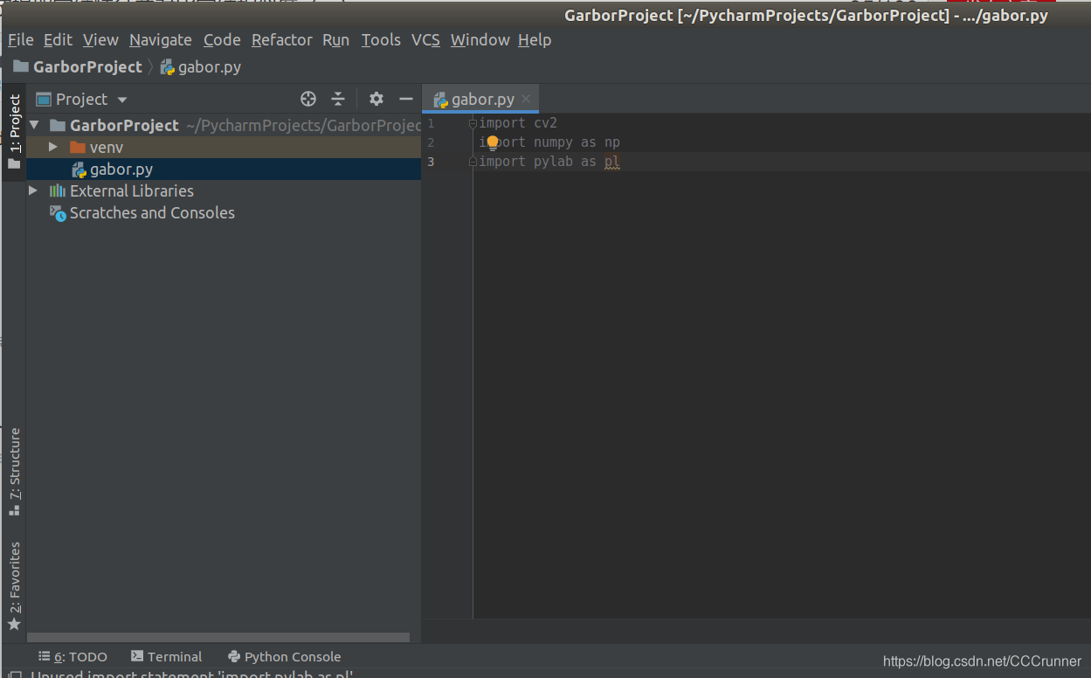Click the Favorites star icon
Screen dimensions: 1091x678
pos(14,624)
